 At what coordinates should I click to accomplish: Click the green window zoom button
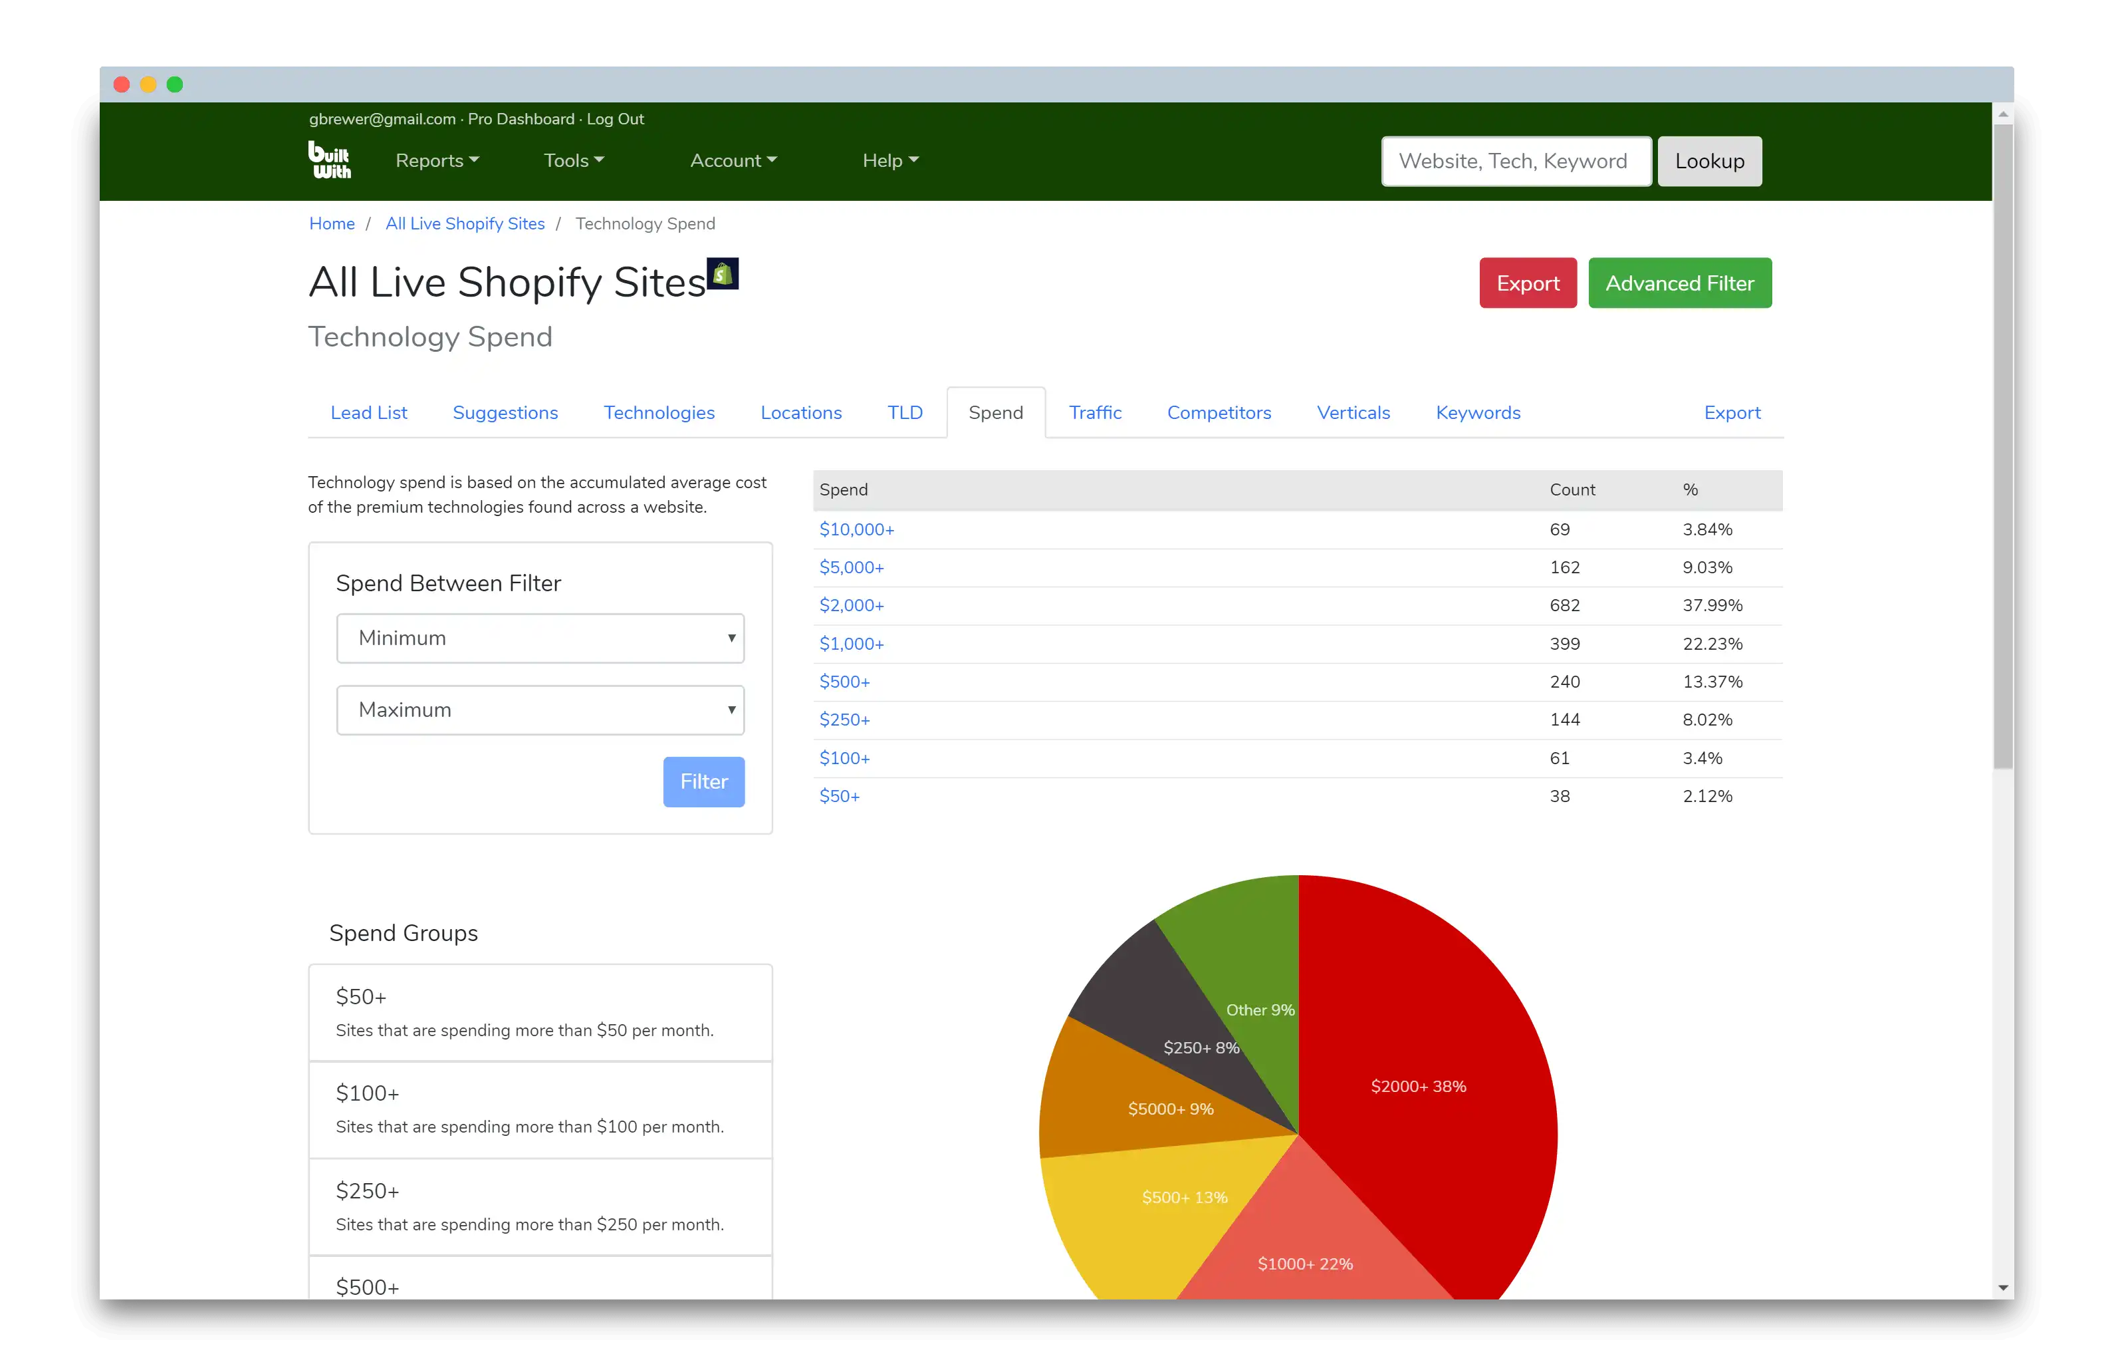click(176, 84)
